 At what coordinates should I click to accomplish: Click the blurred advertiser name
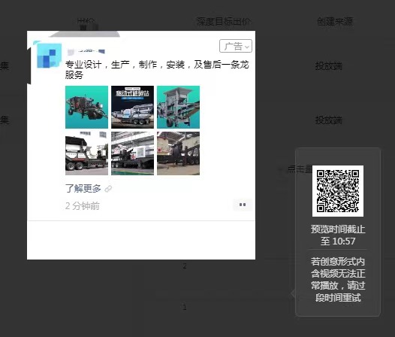[86, 51]
